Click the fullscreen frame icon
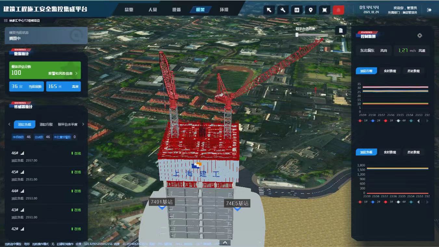 [x=324, y=10]
